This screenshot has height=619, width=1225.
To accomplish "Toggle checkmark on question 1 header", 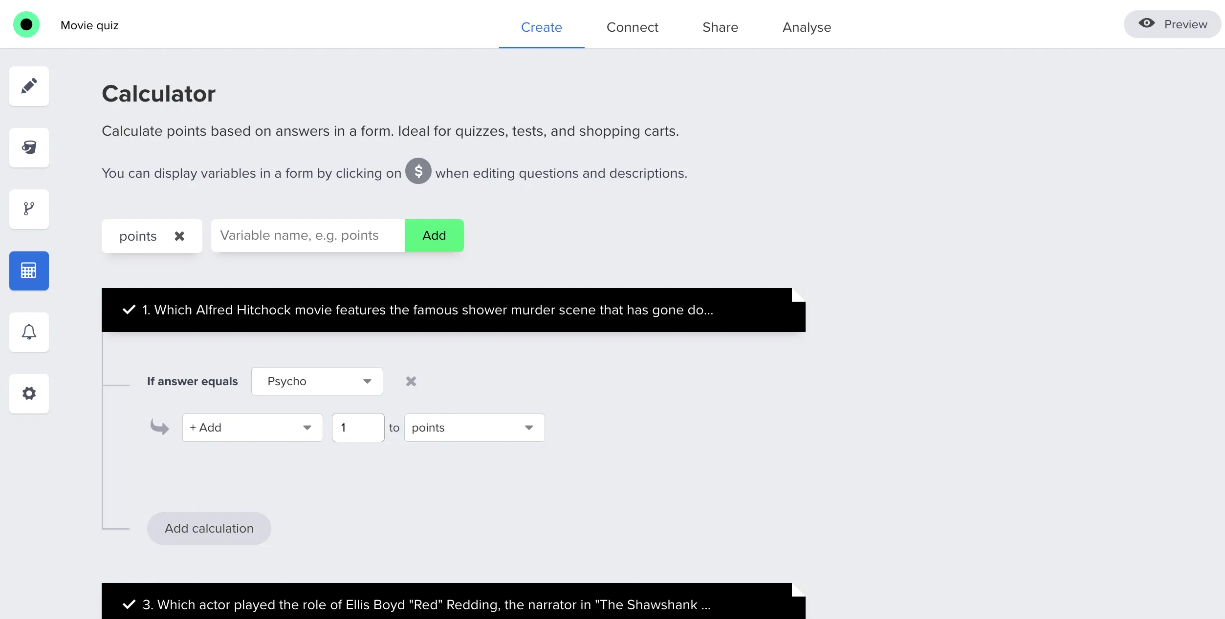I will 129,310.
